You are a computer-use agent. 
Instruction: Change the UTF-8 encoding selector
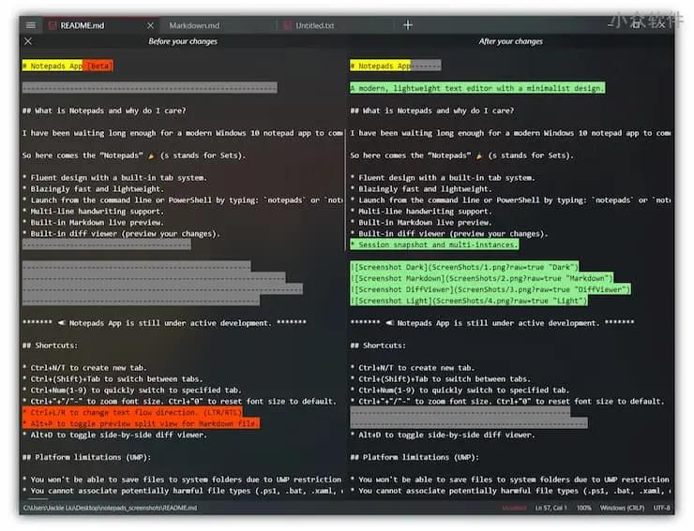tap(661, 508)
